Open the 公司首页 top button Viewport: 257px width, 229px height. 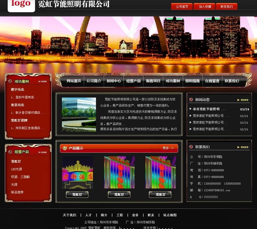pos(182,7)
